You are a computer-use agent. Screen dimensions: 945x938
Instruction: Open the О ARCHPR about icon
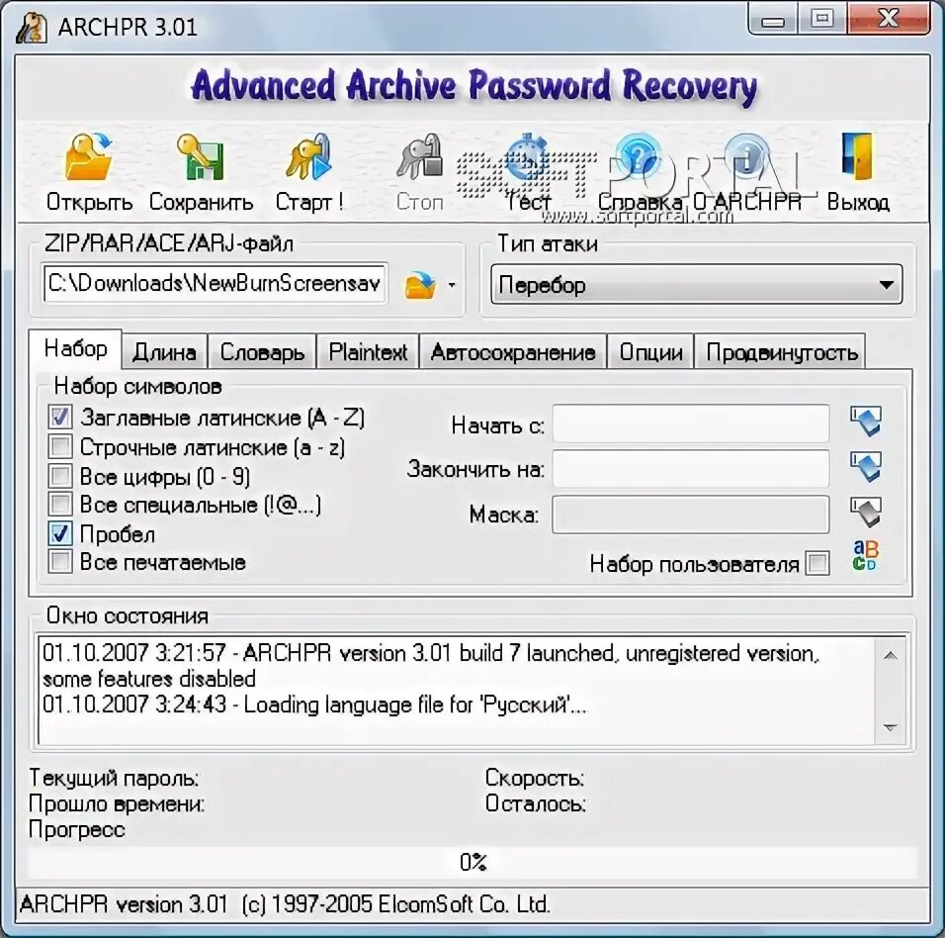coord(746,158)
